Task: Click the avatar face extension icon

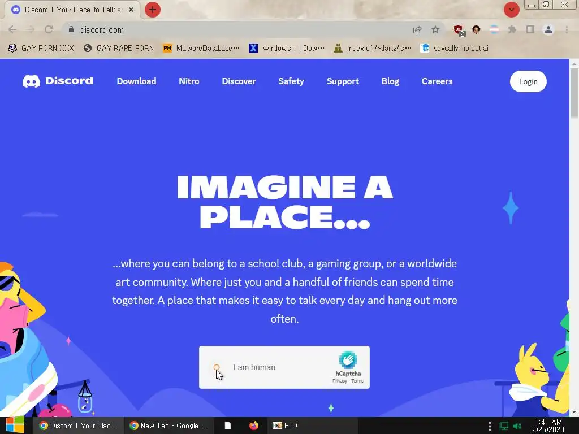Action: 476,29
